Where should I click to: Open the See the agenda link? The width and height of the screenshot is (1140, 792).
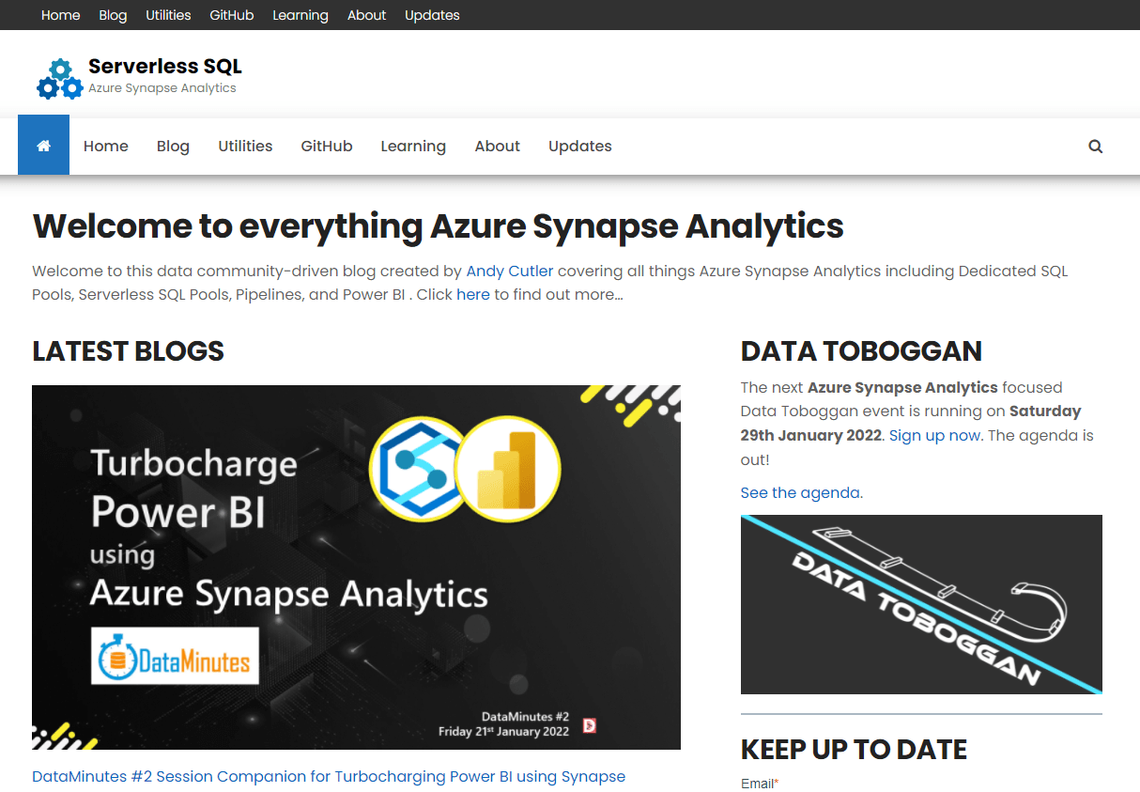pyautogui.click(x=801, y=492)
